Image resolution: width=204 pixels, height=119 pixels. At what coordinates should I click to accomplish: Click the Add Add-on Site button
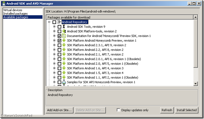(x=60, y=110)
